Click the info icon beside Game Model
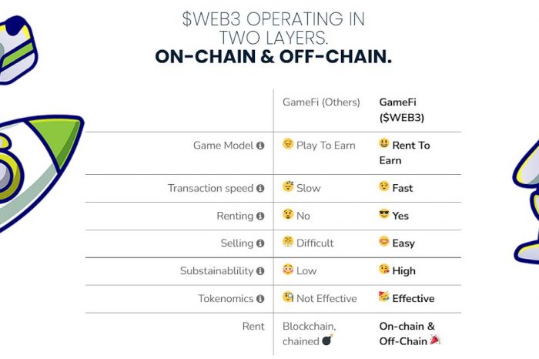This screenshot has height=359, width=539. [x=260, y=146]
